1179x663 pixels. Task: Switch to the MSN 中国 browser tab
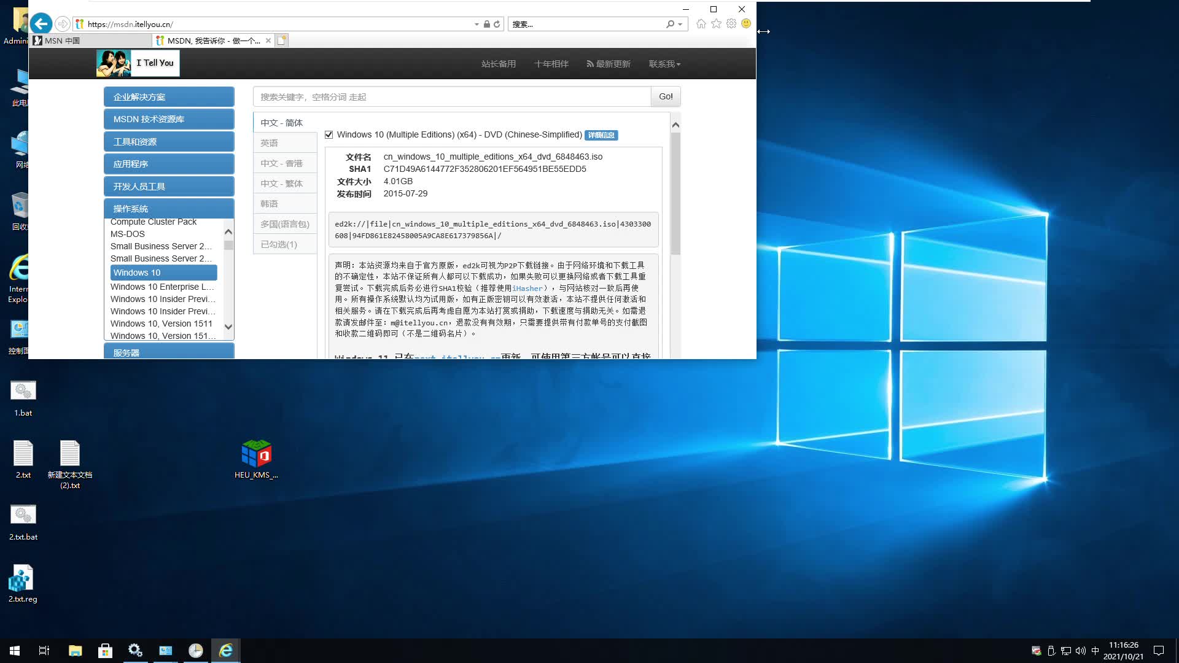[90, 41]
